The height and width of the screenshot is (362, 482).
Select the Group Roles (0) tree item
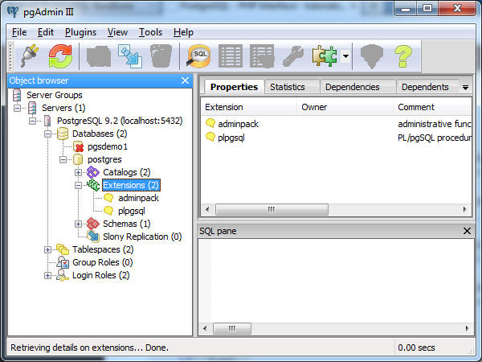click(x=102, y=262)
